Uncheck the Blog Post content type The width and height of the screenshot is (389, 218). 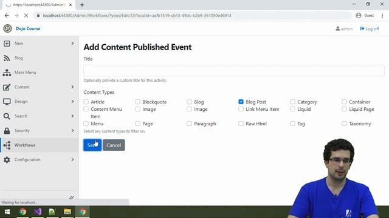[x=241, y=102]
